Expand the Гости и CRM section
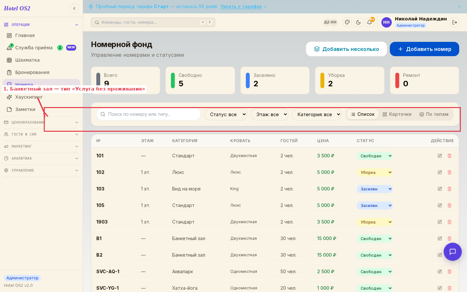Image resolution: width=467 pixels, height=292 pixels. (41, 134)
